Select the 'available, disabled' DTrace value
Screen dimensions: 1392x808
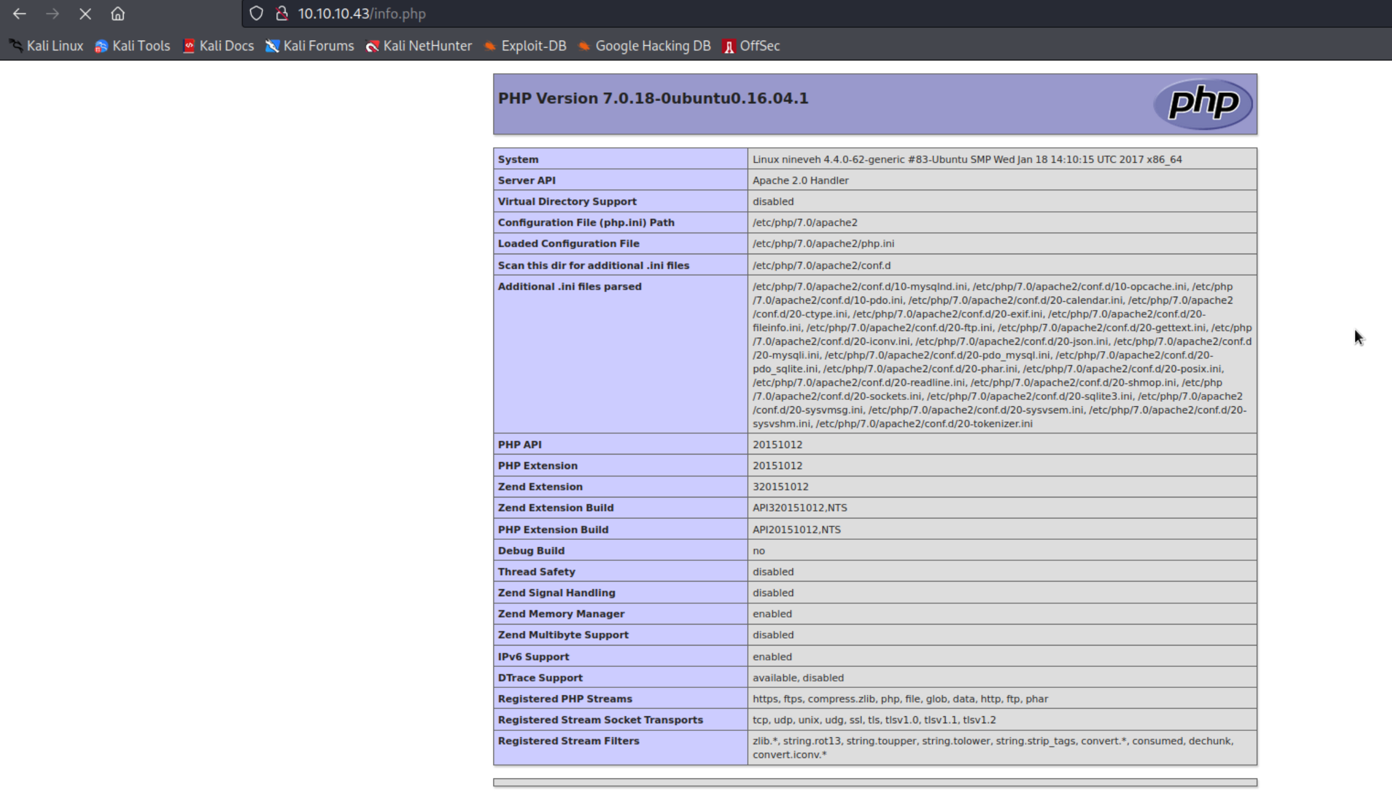(x=798, y=677)
